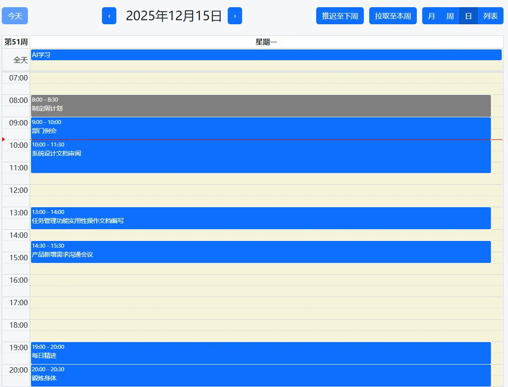
Task: Click the previous day arrow button
Action: tap(109, 16)
